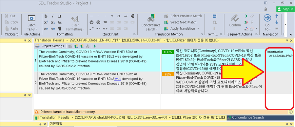
Task: Insert the registered trademark symbol
Action: 98,22
